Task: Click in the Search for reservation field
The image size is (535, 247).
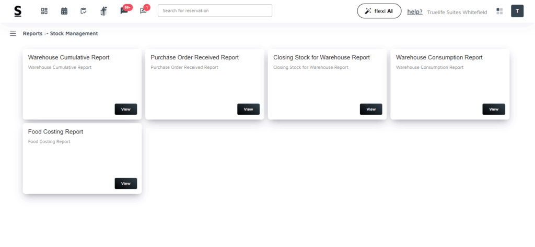Action: pyautogui.click(x=215, y=10)
